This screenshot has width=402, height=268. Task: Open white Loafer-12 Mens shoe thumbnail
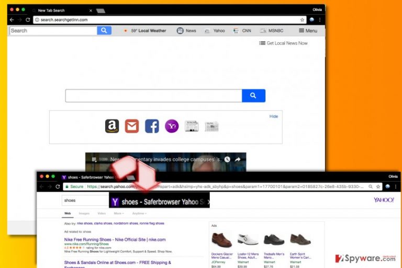(x=248, y=240)
